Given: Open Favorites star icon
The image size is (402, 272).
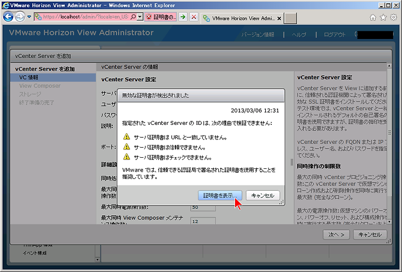Looking at the screenshot, I should pos(383,17).
